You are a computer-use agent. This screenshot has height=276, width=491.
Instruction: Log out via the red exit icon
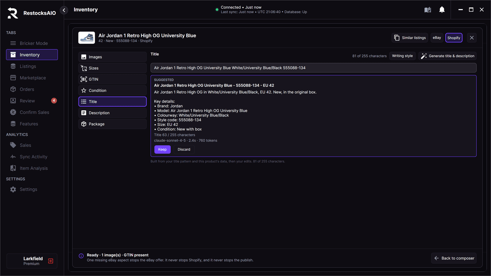(x=51, y=261)
